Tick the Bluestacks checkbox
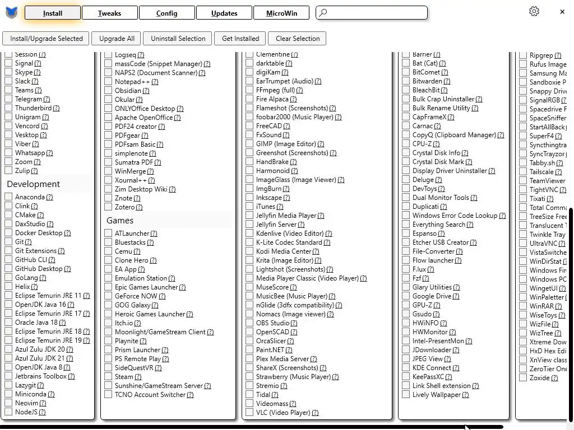This screenshot has width=574, height=430. (108, 242)
